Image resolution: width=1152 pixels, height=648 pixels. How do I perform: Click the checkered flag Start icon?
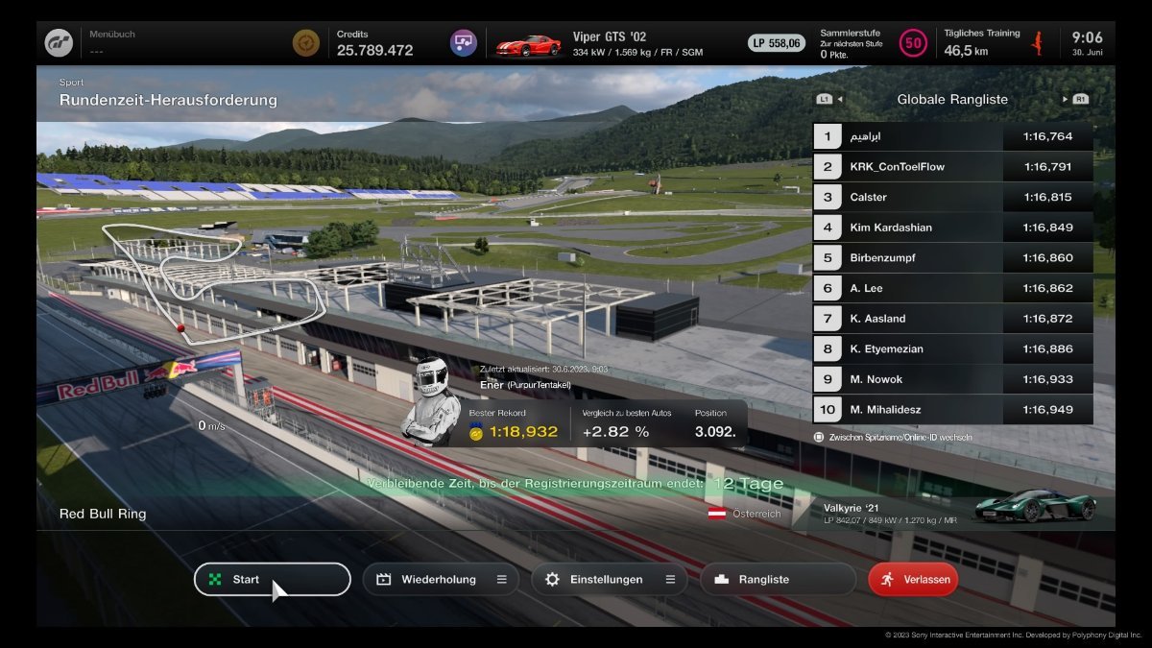215,580
